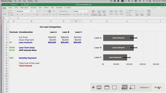Click the Find & Select magnifier icon
The image size is (166, 93).
tap(142, 11)
